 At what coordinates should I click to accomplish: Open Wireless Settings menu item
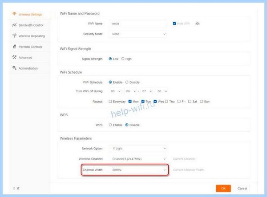pyautogui.click(x=30, y=15)
